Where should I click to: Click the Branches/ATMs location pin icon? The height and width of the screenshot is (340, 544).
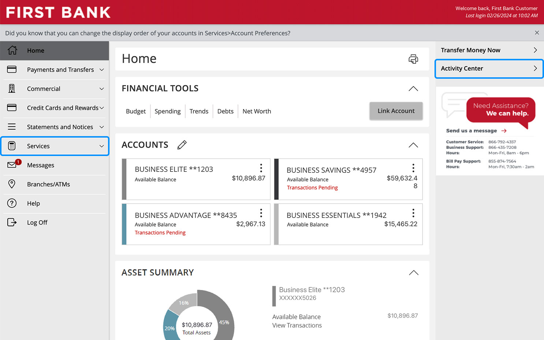pyautogui.click(x=12, y=184)
